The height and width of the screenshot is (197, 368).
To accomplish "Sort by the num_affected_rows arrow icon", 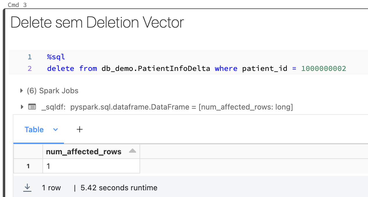I will [133, 151].
